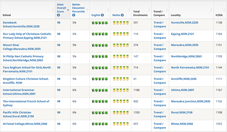227x132 pixels.
Task: Toggle State Overall Score sort arrow
Action: tap(68, 10)
